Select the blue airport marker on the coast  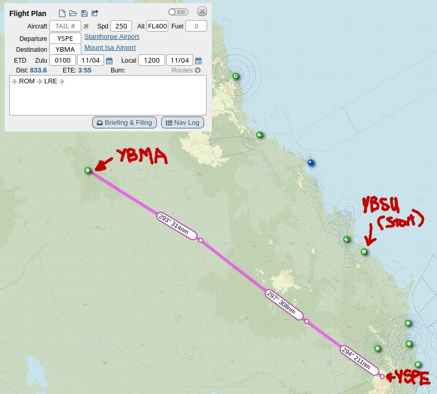[x=311, y=163]
